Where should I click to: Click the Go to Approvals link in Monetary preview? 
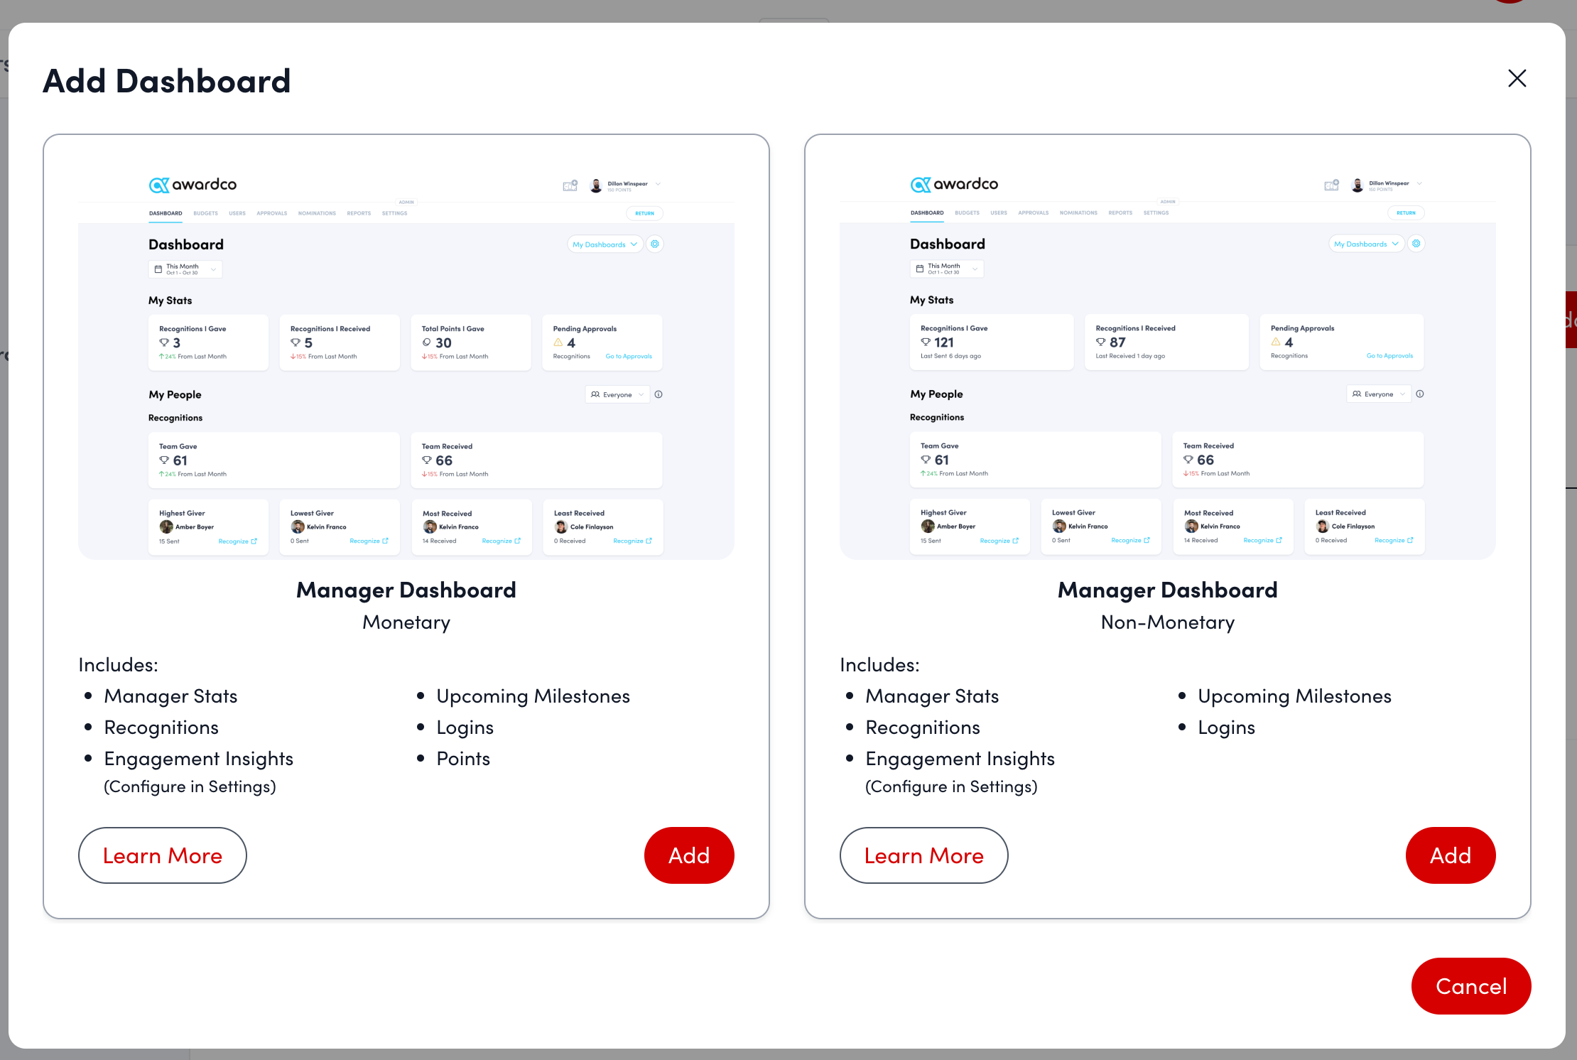(x=629, y=357)
